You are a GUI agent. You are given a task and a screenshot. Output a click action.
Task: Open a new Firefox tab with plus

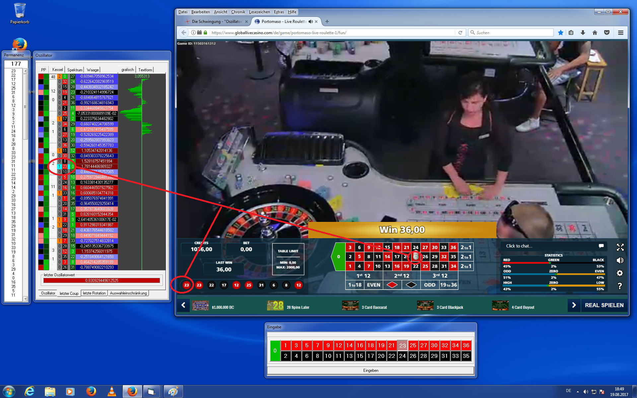(327, 22)
